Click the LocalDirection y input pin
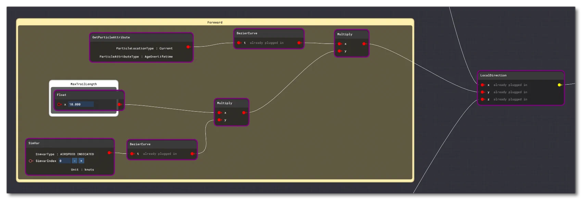The height and width of the screenshot is (200, 582). tap(483, 92)
